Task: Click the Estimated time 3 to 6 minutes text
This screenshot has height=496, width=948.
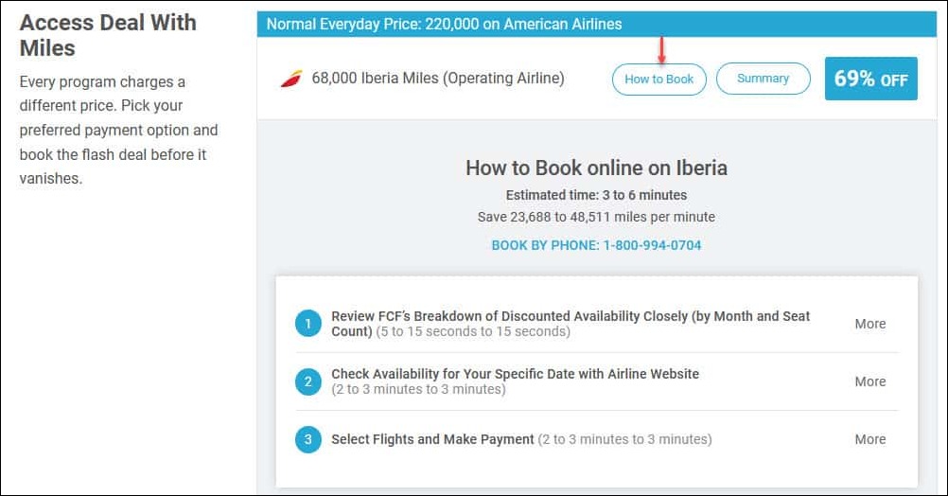Action: click(x=596, y=196)
